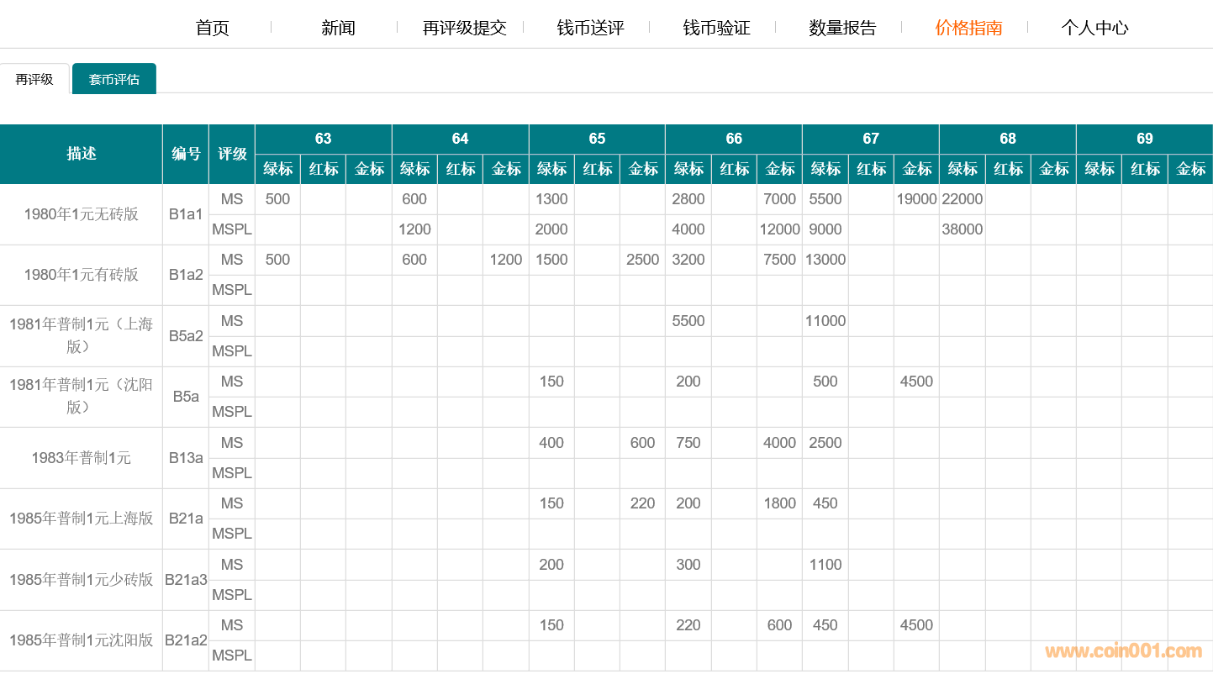The image size is (1213, 674).
Task: Click the www.coin001.com watermark link
Action: pyautogui.click(x=1123, y=651)
